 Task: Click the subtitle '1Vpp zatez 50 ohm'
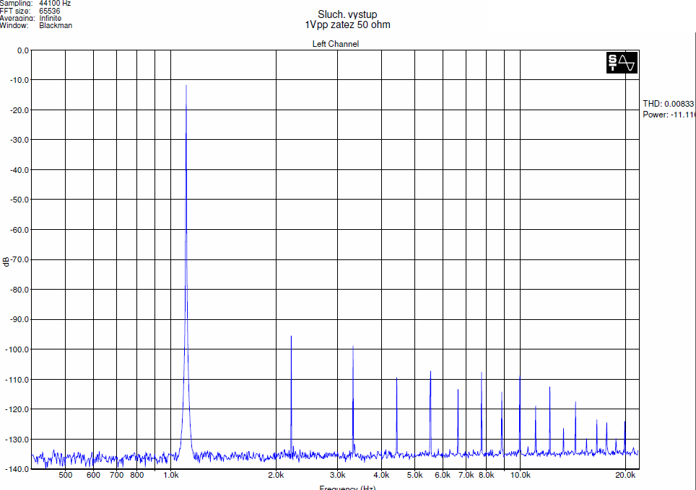(347, 24)
